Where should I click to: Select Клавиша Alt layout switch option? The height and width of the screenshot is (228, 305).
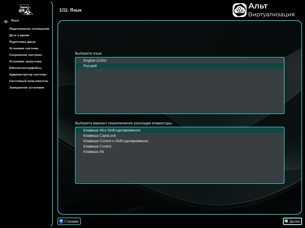tap(94, 152)
